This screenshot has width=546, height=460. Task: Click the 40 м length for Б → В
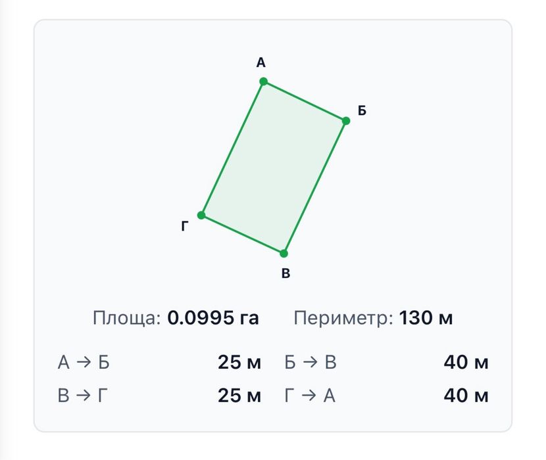pos(466,362)
